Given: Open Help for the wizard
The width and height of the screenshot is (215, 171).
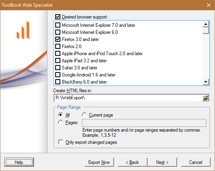Looking at the screenshot, I should point(19,162).
